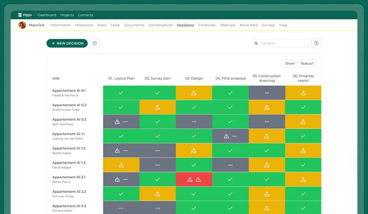Open unit Appartement A1 0.1
The height and width of the screenshot is (214, 368).
point(69,91)
